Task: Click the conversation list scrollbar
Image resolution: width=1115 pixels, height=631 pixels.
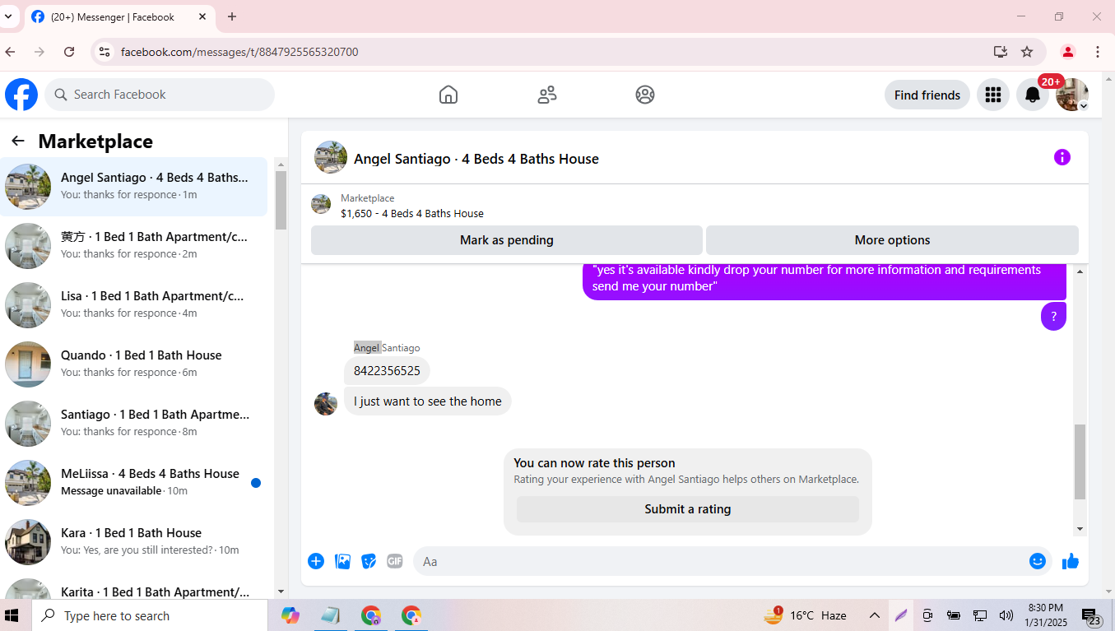Action: click(281, 200)
